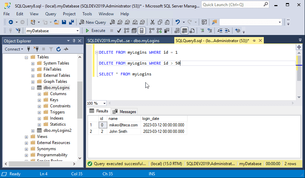Viewport: 305px width, 178px height.
Task: Toggle Include Client Statistics
Action: click(x=167, y=31)
